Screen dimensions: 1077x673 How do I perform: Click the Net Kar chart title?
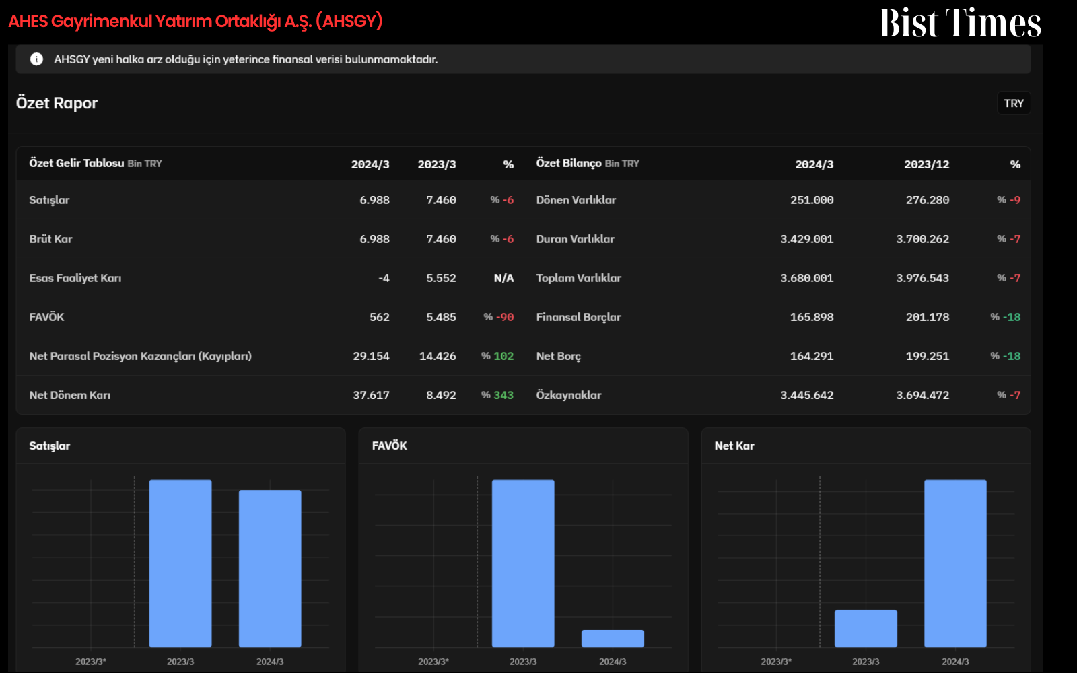[x=734, y=446]
